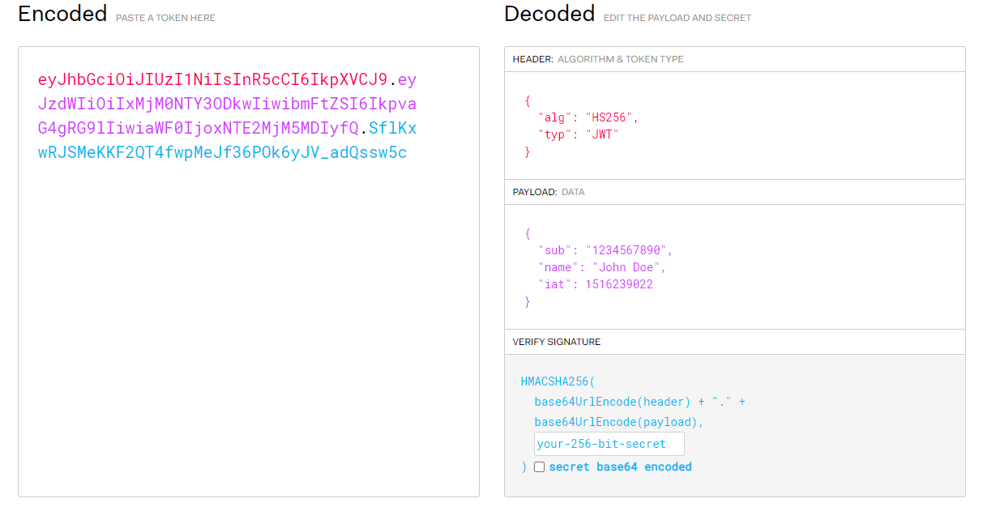Click the "alg": "HS256" line in header
Screen dimensions: 983x507
588,117
